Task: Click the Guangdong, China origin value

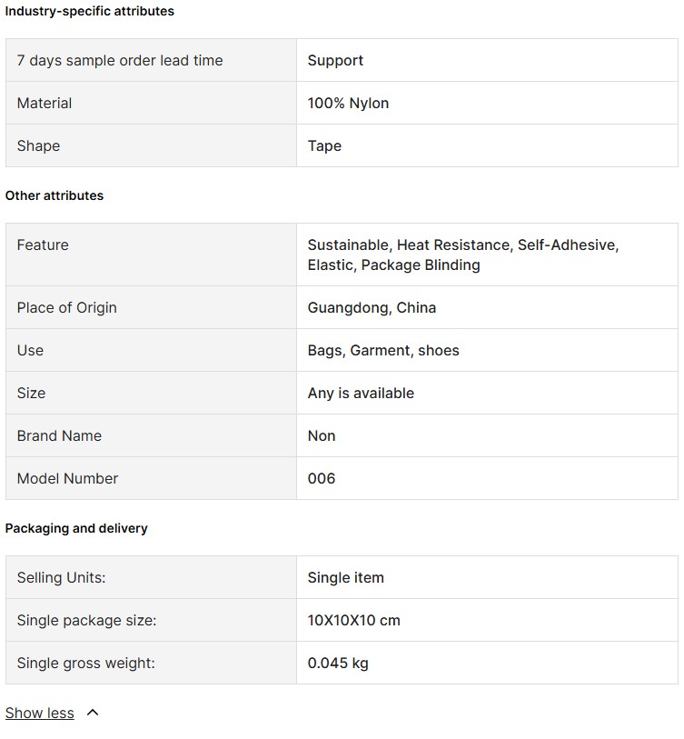Action: [x=372, y=308]
